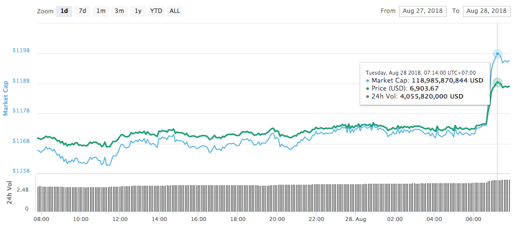Click the 12:00 time label

(x=120, y=219)
